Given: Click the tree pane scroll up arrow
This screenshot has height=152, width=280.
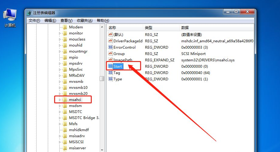Looking at the screenshot, I should [102, 27].
